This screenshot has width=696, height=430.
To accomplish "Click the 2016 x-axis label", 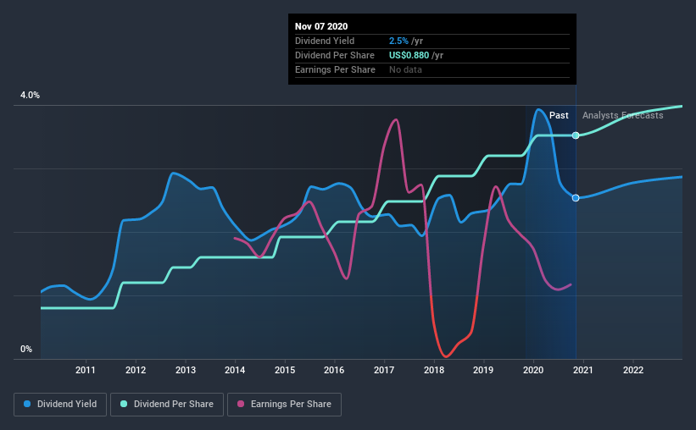I will 334,370.
